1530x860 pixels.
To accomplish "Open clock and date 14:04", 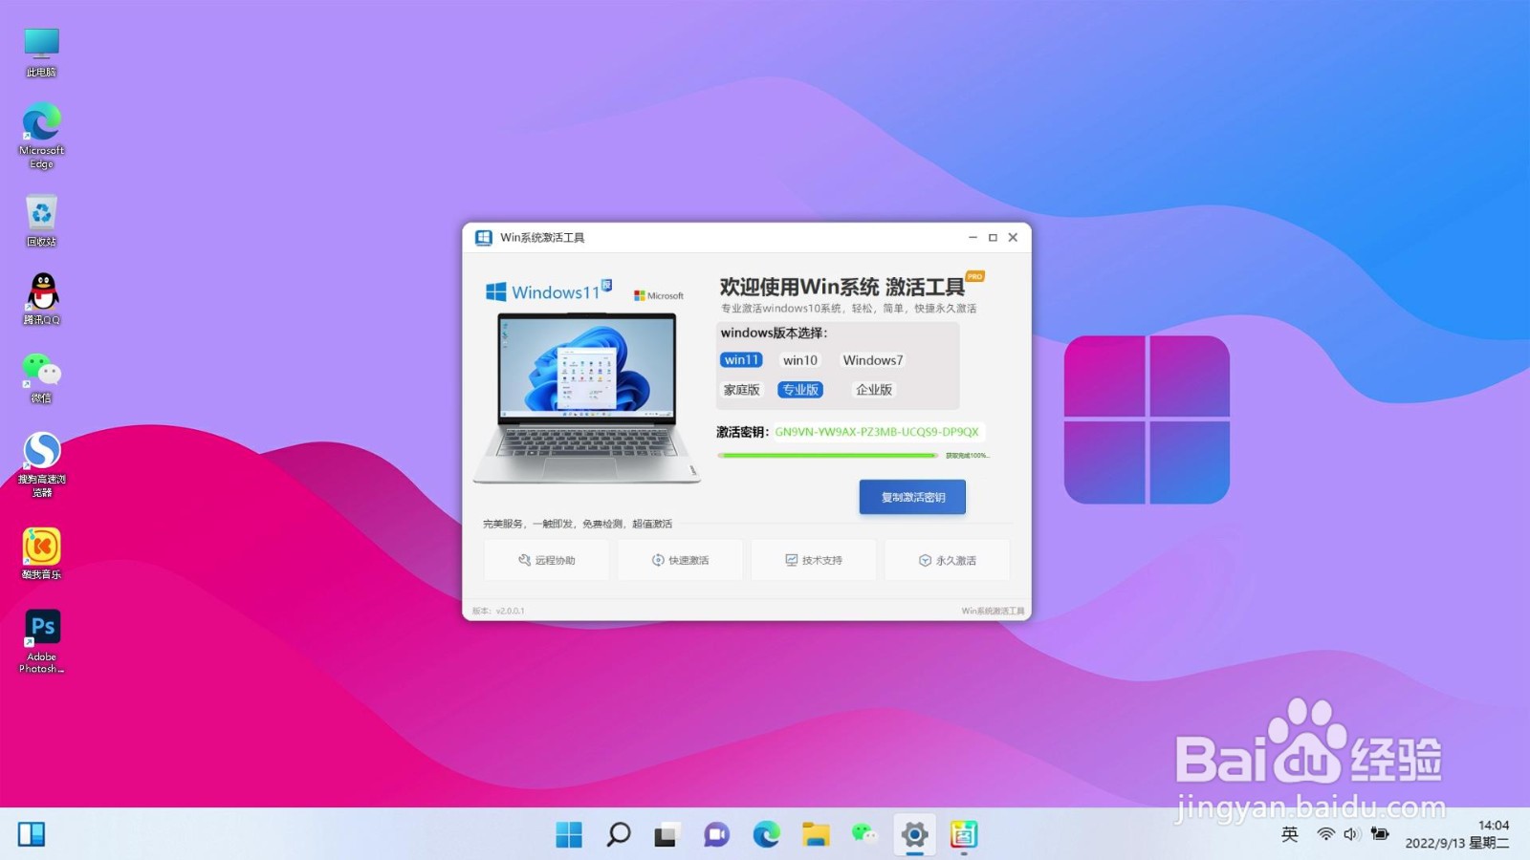I will 1456,834.
